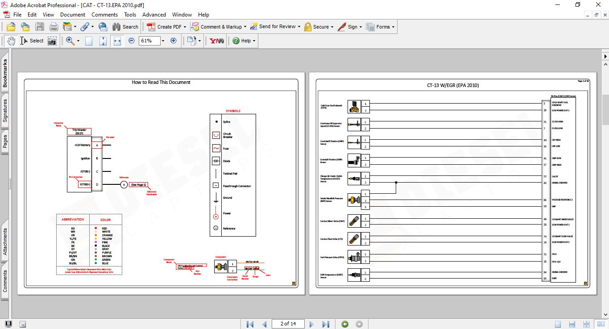Expand the Comment & Markup dropdown
Viewport: 609px width, 329px height.
(245, 27)
